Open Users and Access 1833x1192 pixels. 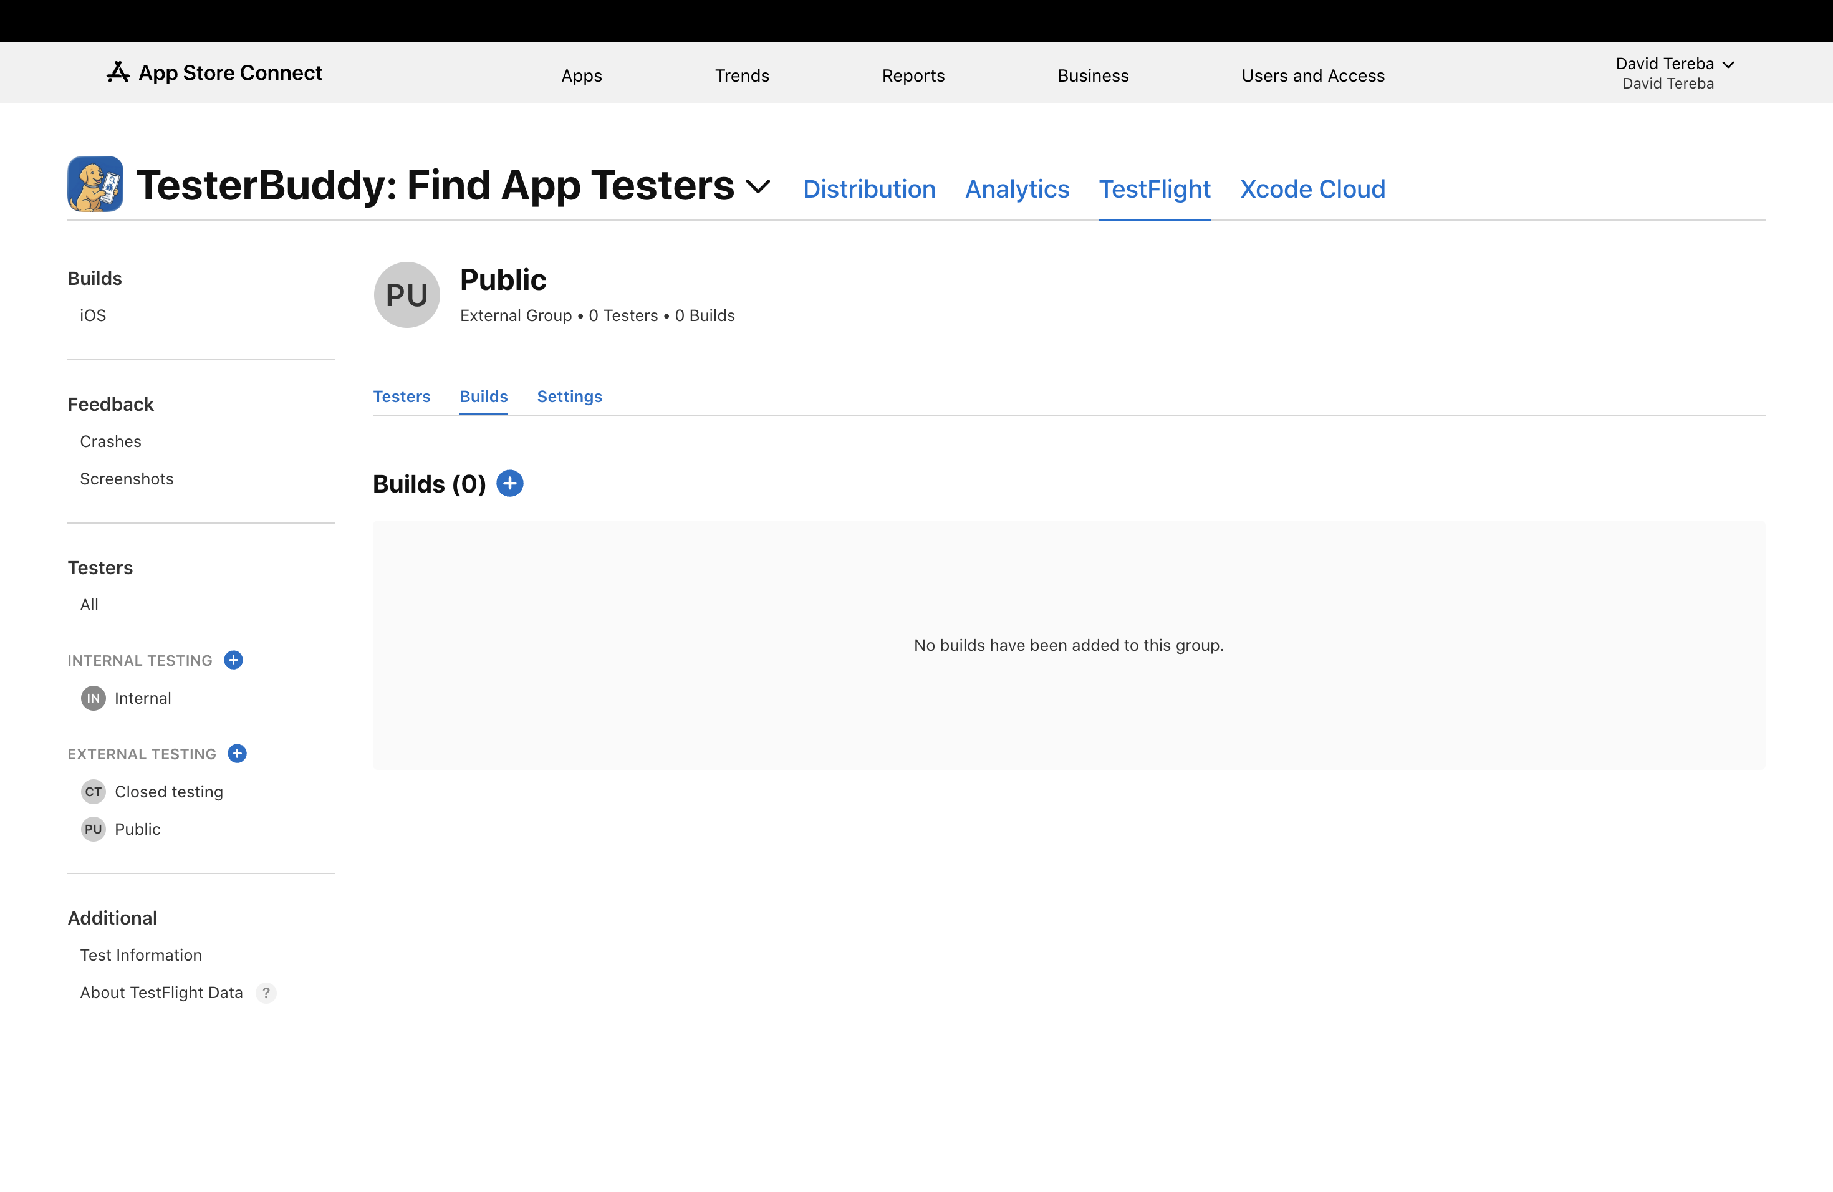(x=1313, y=75)
